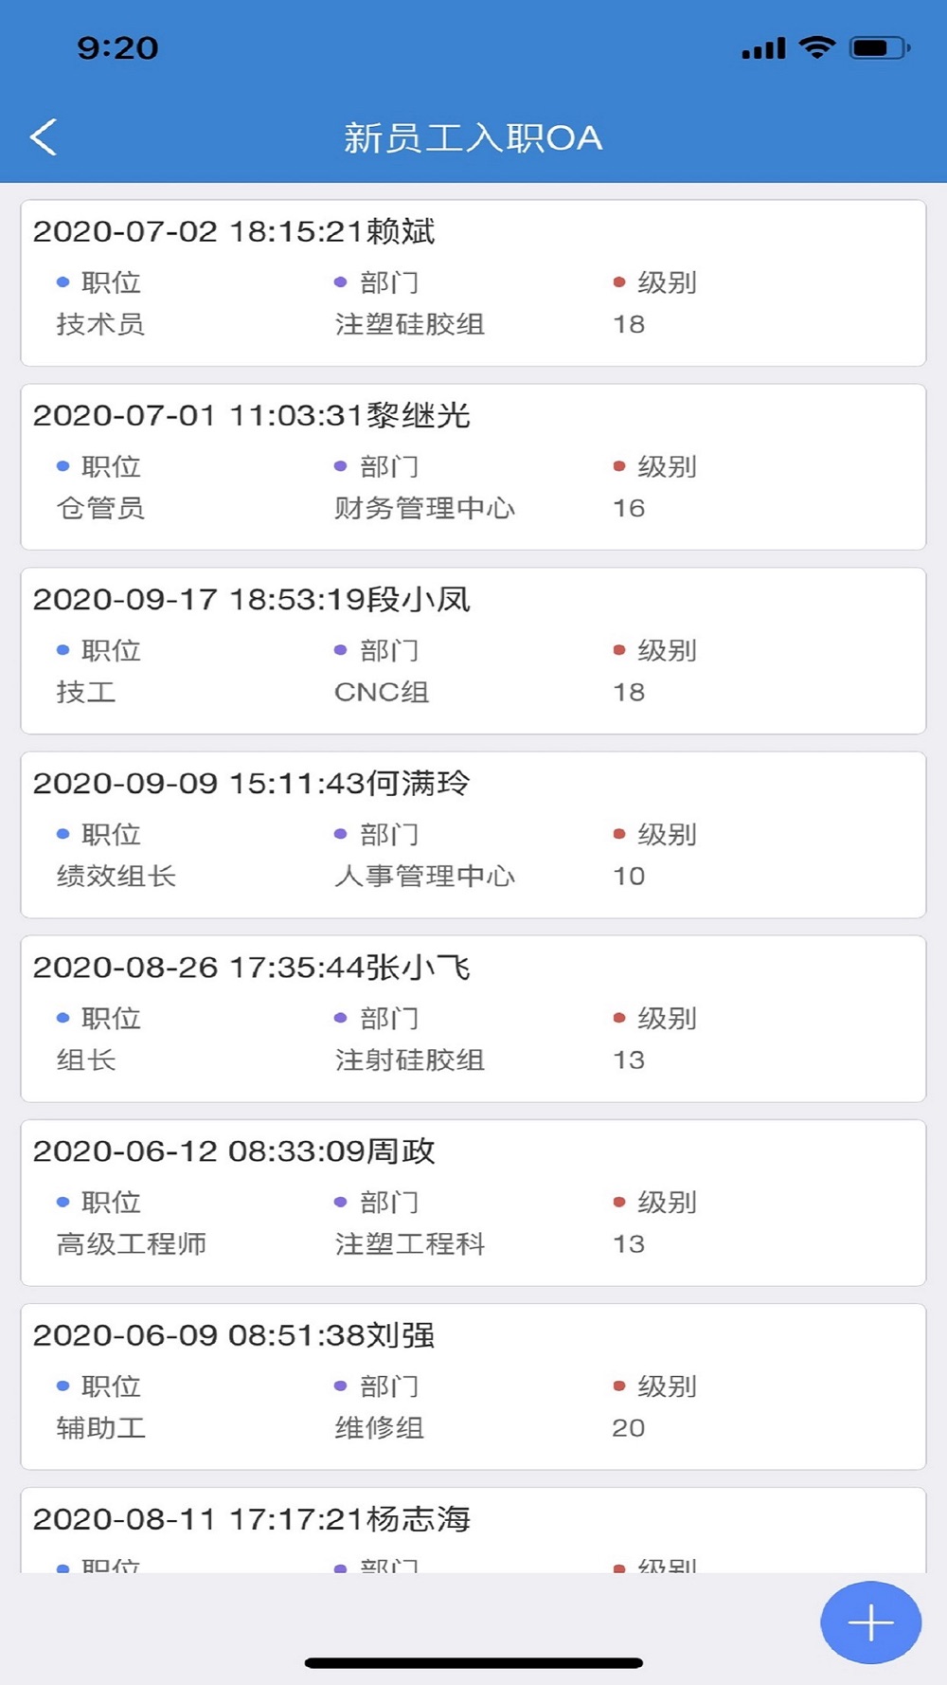The image size is (947, 1685).
Task: Select the 段小凤 entry dated 2020-09-17
Action: tap(473, 650)
